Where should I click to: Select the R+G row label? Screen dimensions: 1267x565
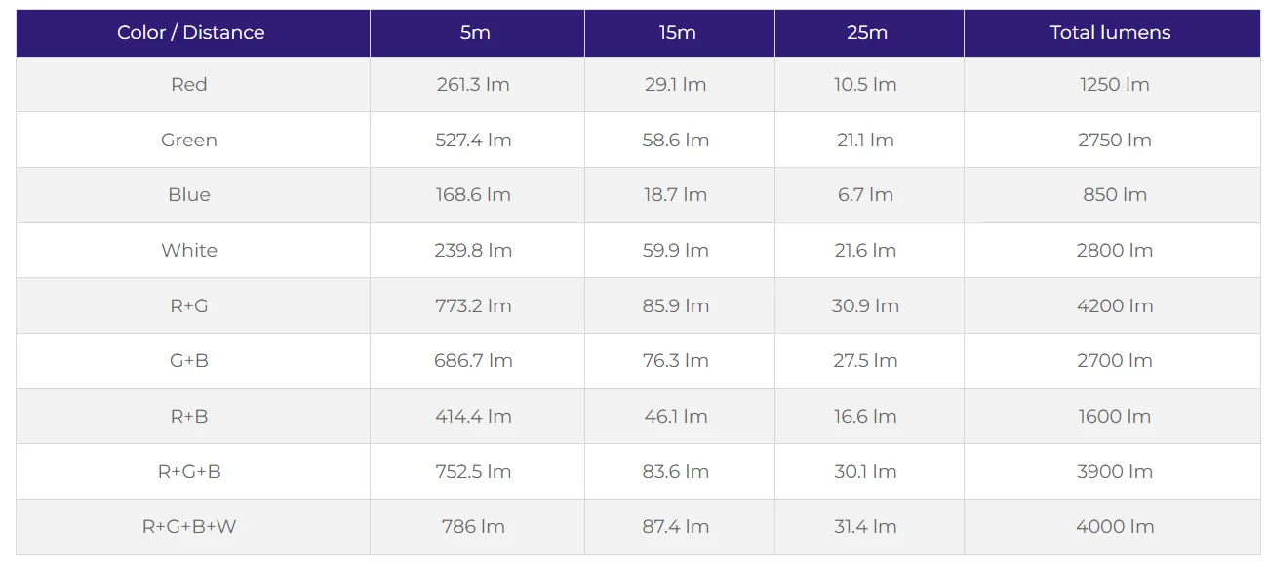coord(189,305)
